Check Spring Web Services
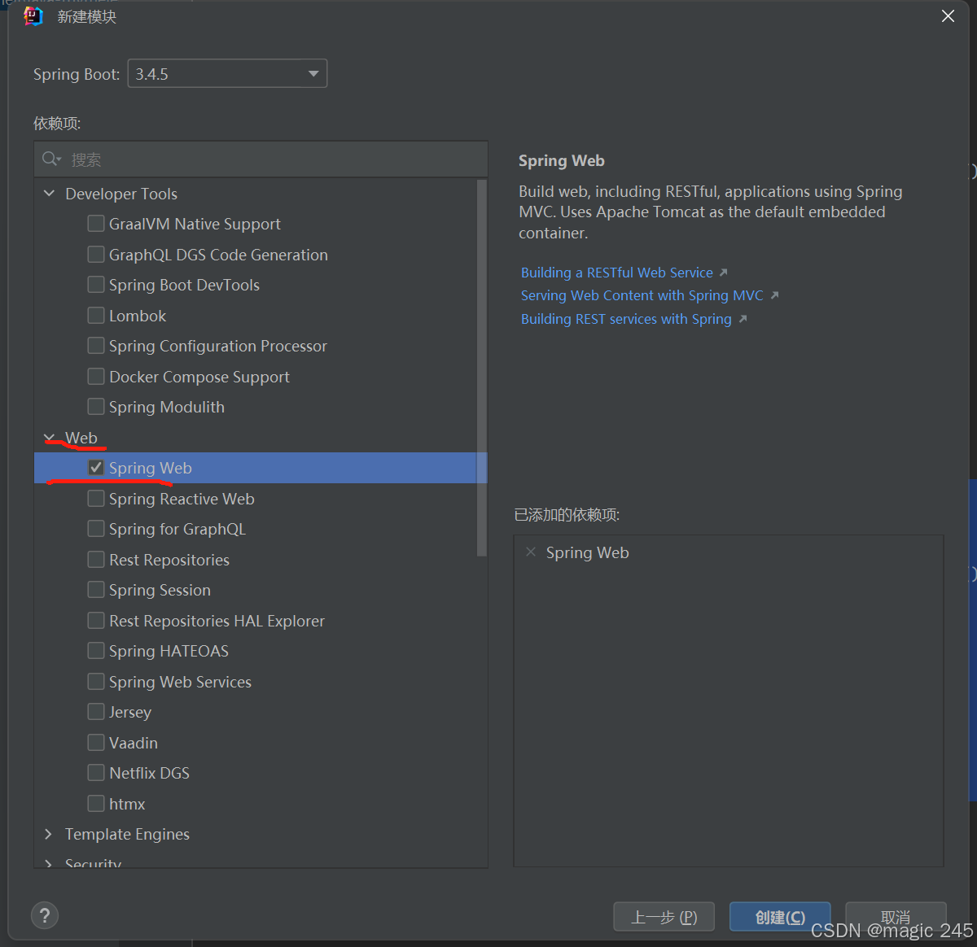This screenshot has height=947, width=977. click(x=96, y=682)
